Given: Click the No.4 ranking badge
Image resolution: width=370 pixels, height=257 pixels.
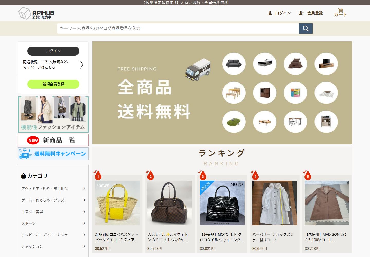Looking at the screenshot, I should click(255, 175).
